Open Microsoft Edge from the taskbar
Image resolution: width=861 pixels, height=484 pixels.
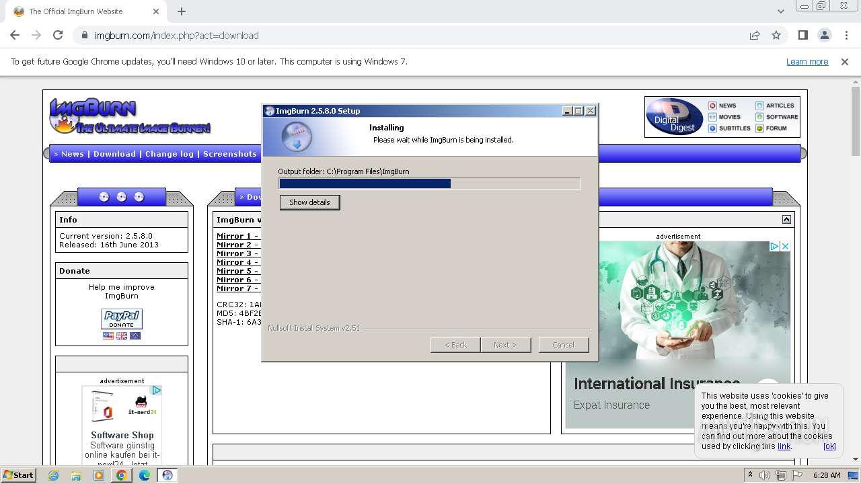145,475
